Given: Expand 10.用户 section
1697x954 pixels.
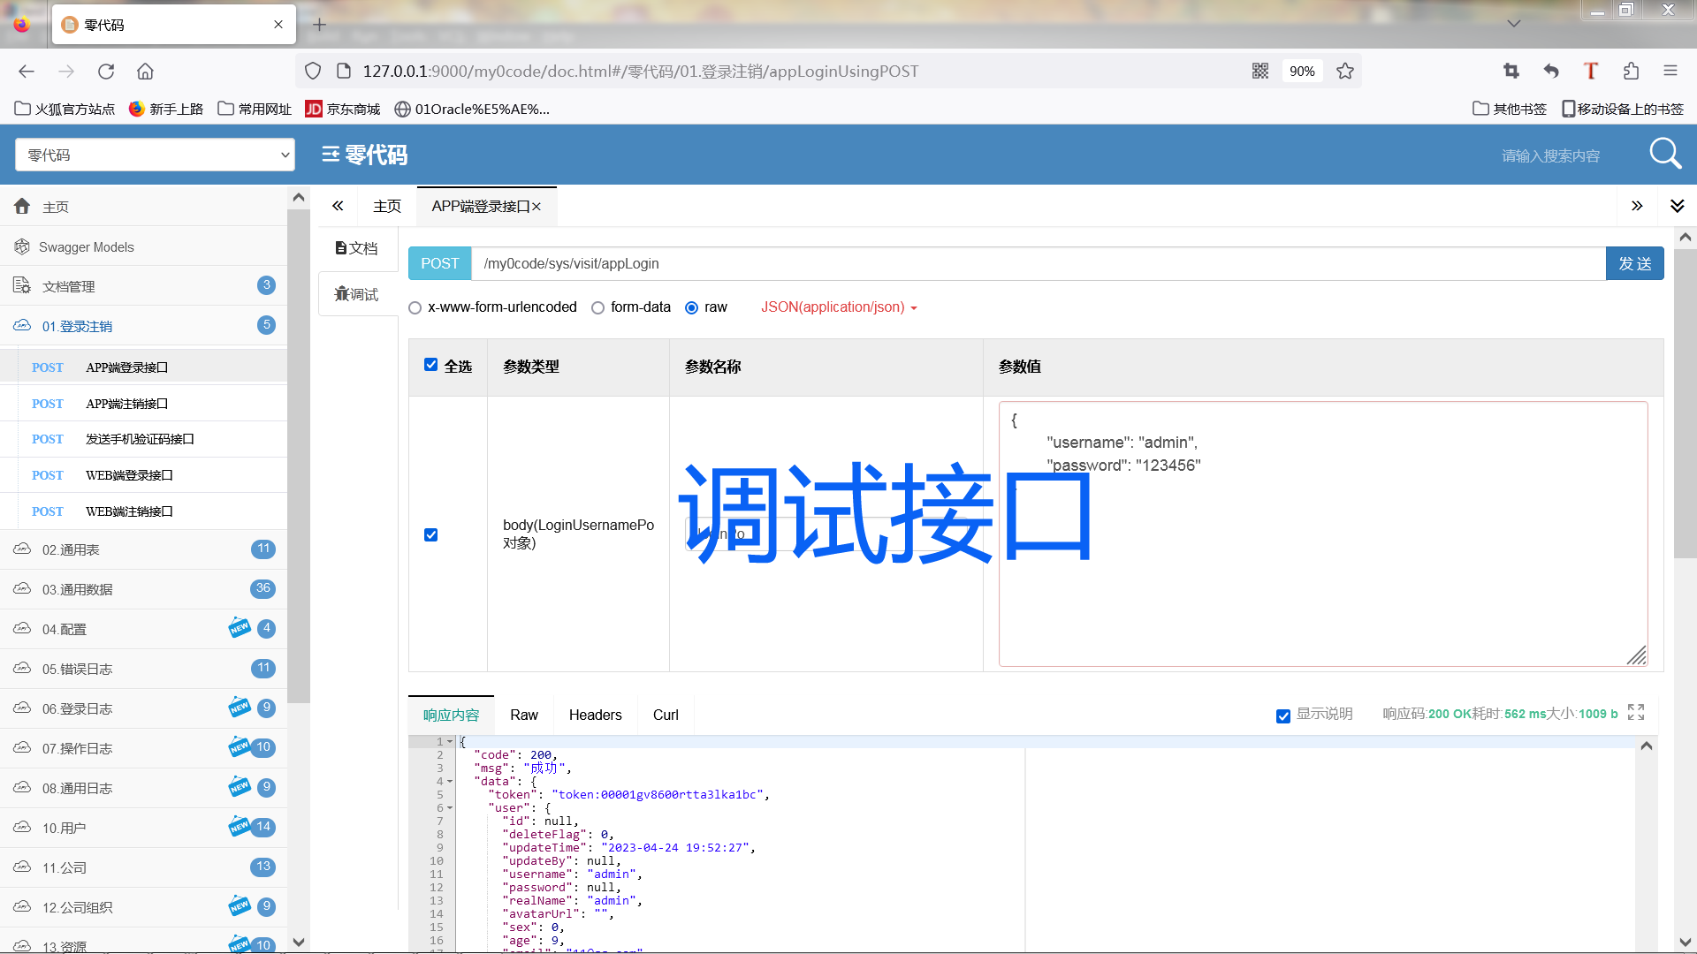Looking at the screenshot, I should pos(143,828).
